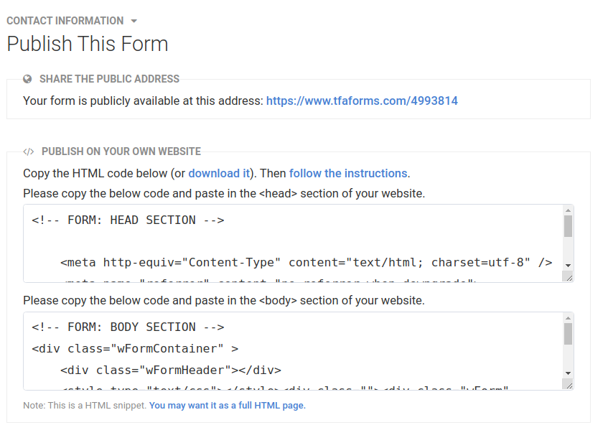This screenshot has height=443, width=608.
Task: Click scroll-down arrow in head code box
Action: [x=568, y=265]
